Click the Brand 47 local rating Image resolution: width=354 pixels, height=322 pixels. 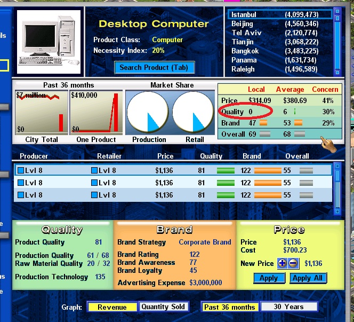click(x=252, y=123)
